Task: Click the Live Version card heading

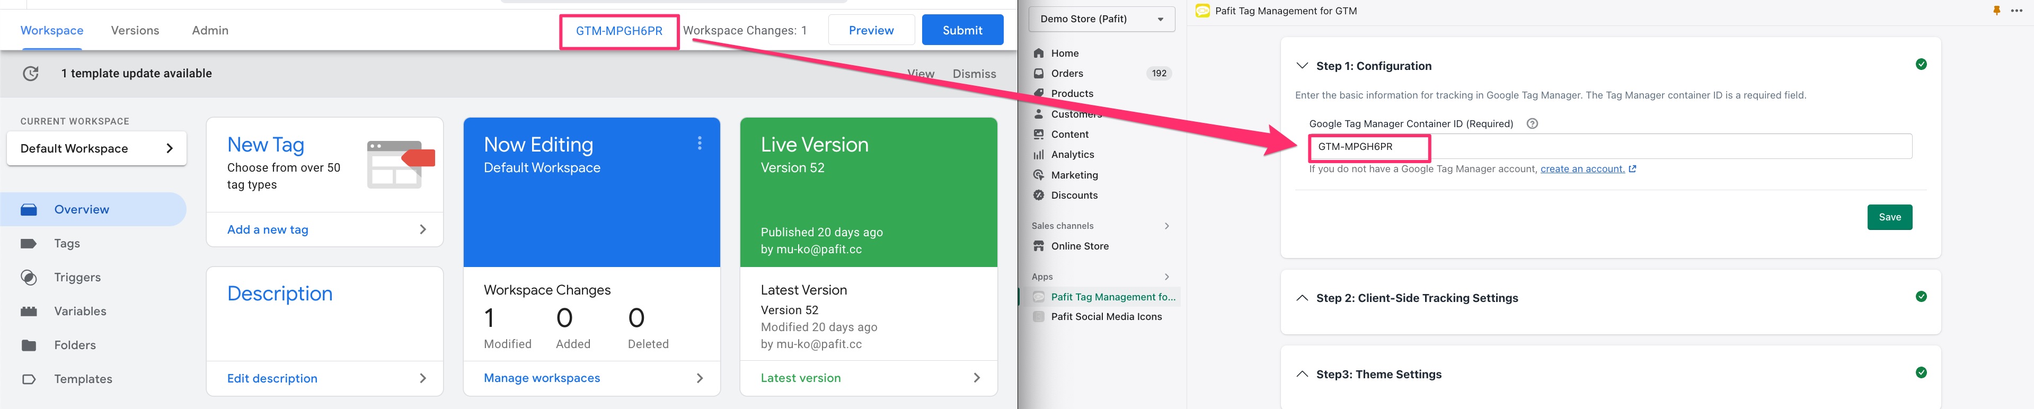Action: click(814, 145)
